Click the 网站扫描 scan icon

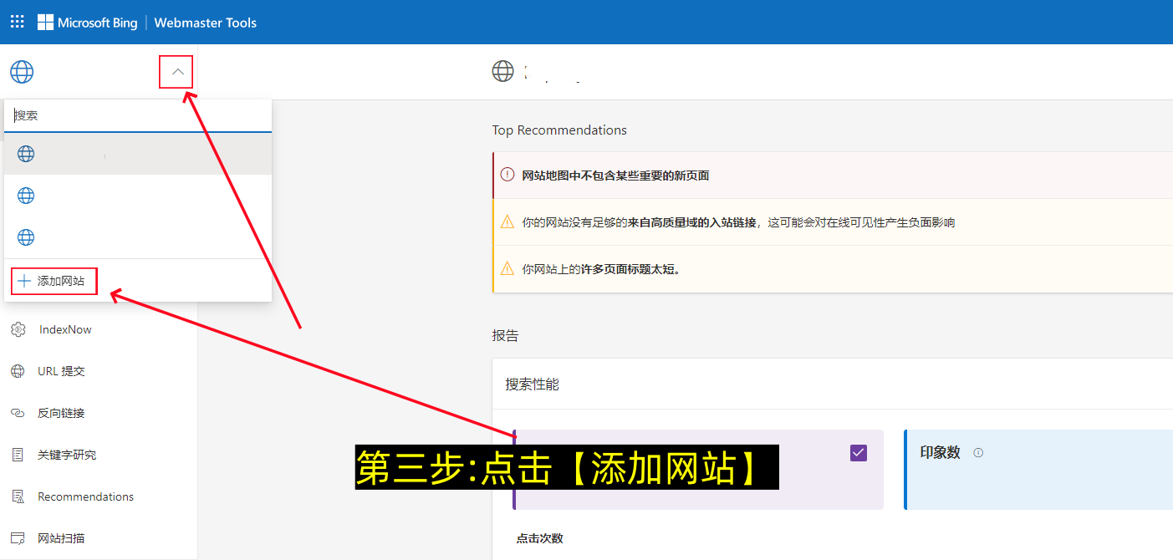18,538
